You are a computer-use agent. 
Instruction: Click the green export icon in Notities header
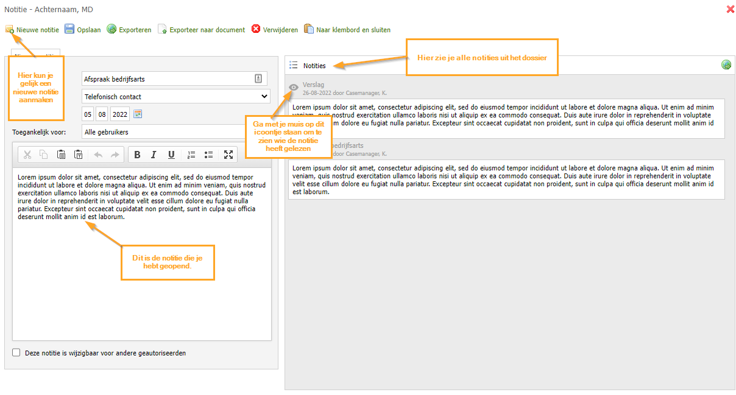[726, 65]
